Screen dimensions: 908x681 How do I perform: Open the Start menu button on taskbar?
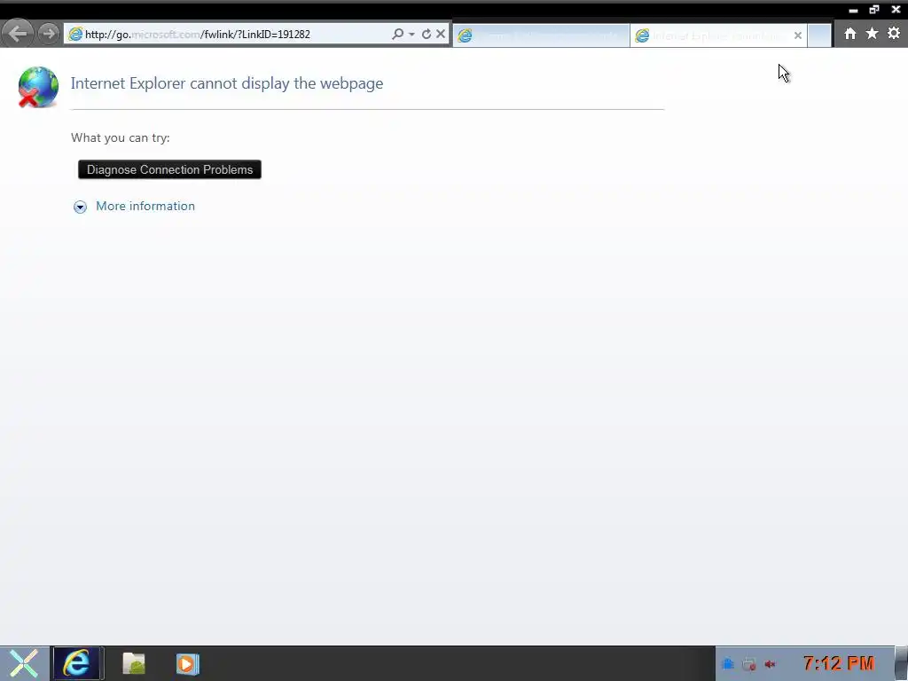coord(24,663)
